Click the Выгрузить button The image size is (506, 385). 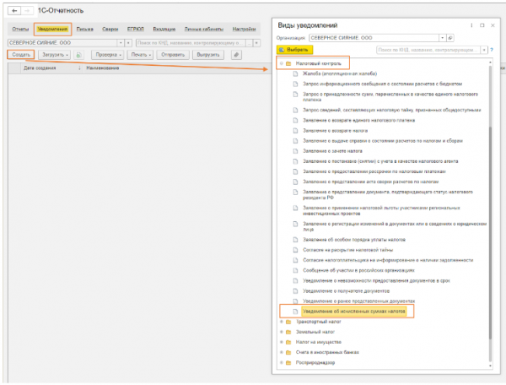pyautogui.click(x=208, y=55)
